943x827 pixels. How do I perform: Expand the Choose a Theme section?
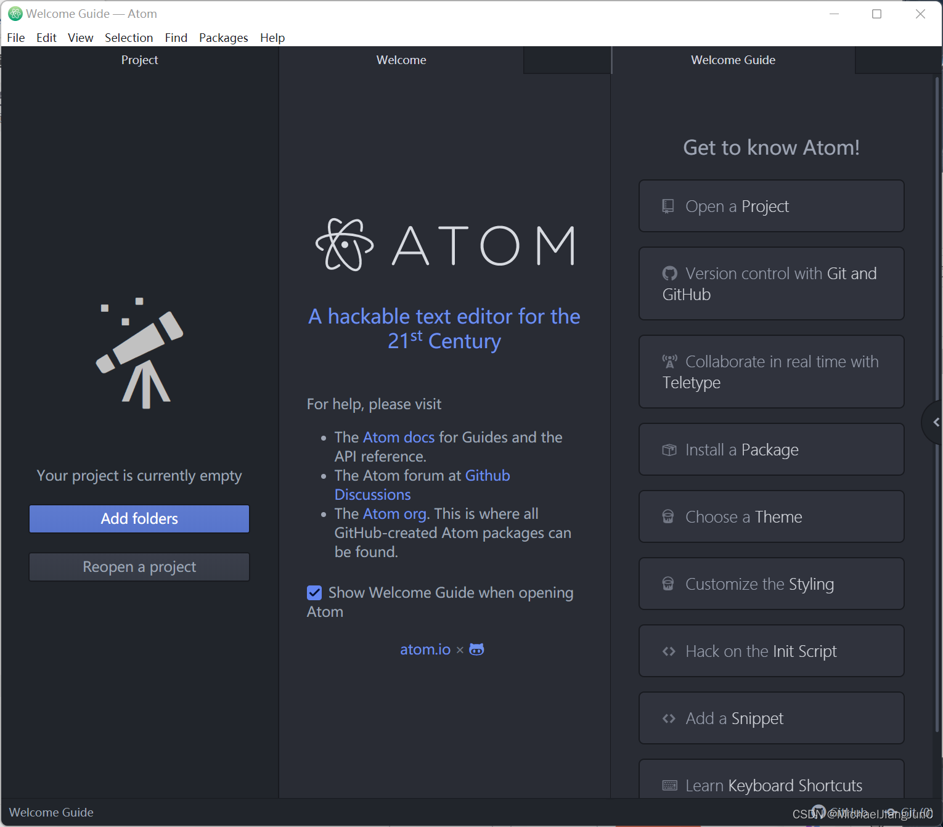click(x=772, y=516)
